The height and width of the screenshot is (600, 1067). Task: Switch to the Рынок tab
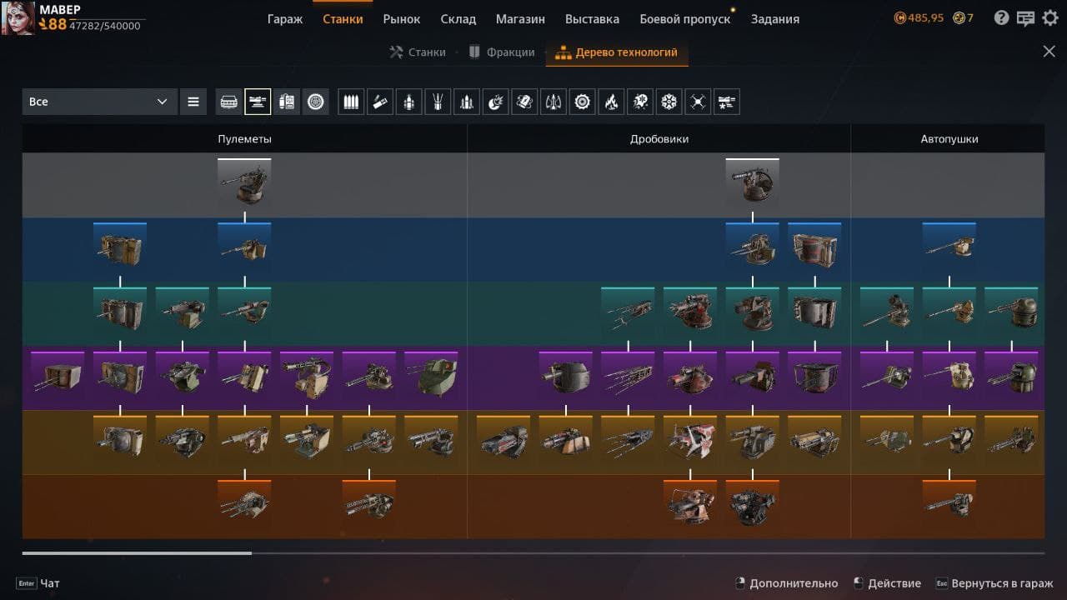pos(402,18)
